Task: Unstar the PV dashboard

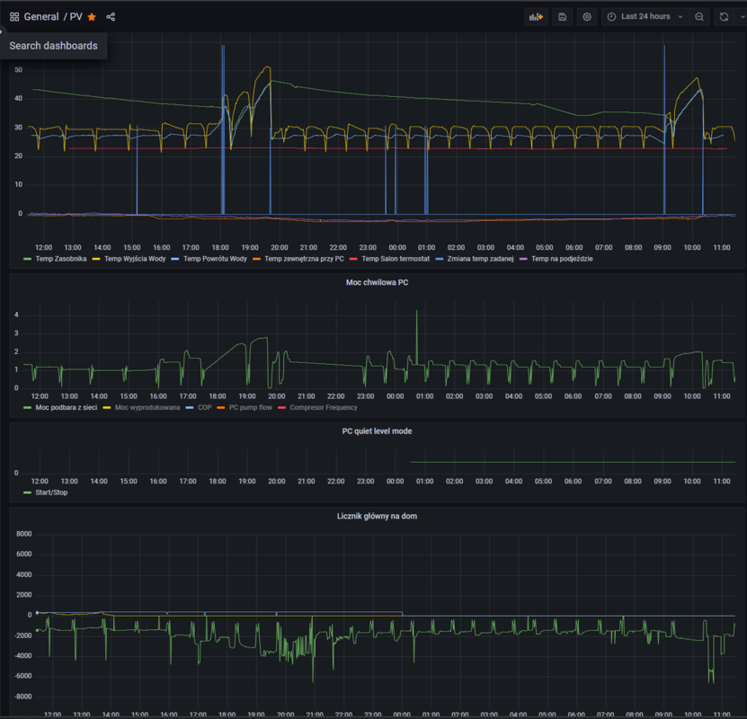Action: click(x=92, y=17)
